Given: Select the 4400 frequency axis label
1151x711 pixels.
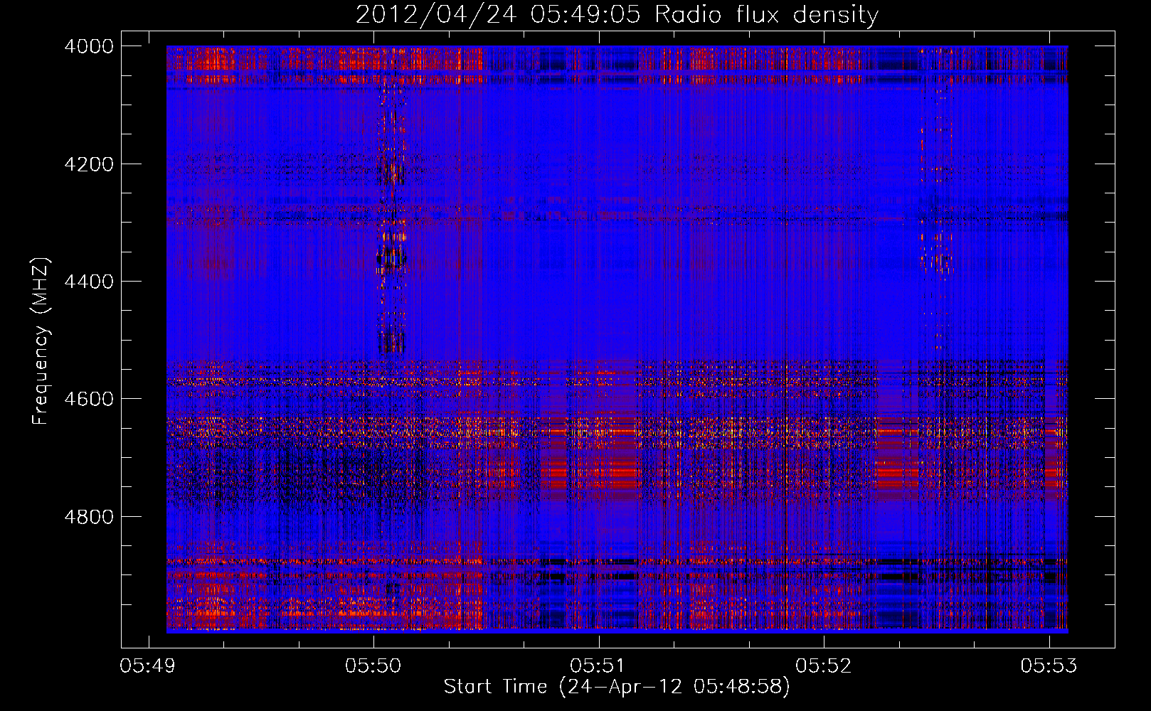Looking at the screenshot, I should tap(89, 282).
